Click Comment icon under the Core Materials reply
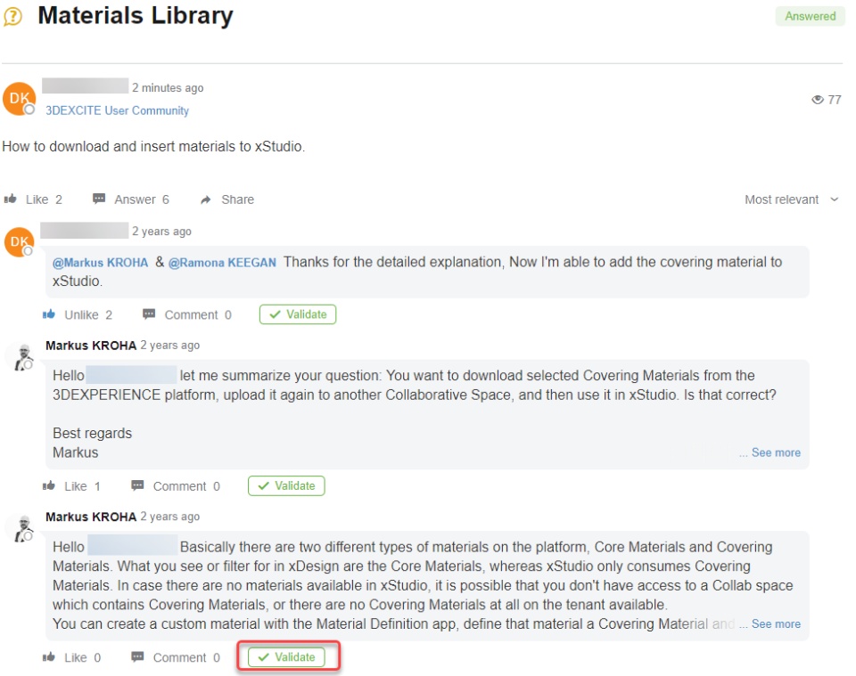856x676 pixels. tap(137, 657)
